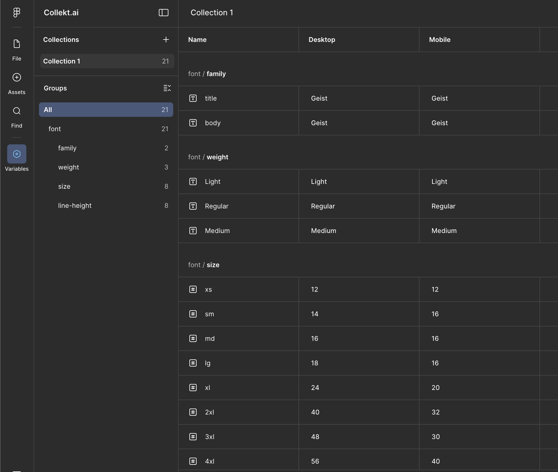Select Collection 1 in collections list
The image size is (558, 472).
click(x=107, y=61)
